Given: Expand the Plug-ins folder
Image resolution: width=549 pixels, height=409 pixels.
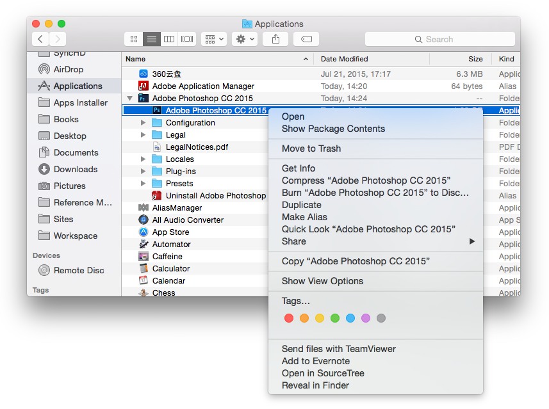Looking at the screenshot, I should 143,171.
